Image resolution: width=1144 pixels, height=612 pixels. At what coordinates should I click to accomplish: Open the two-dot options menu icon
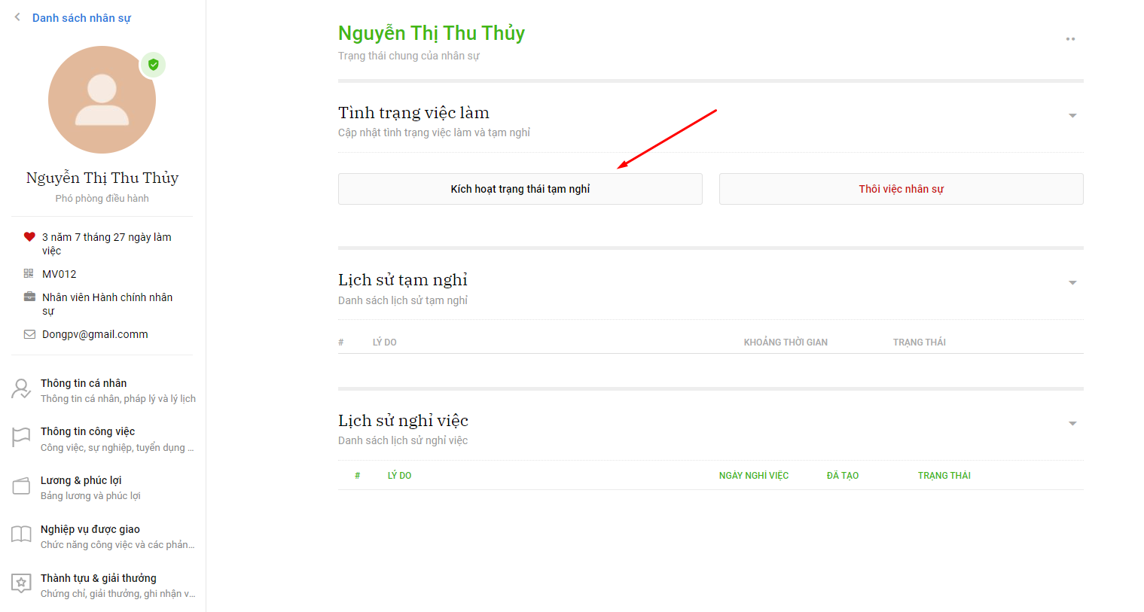(1070, 39)
